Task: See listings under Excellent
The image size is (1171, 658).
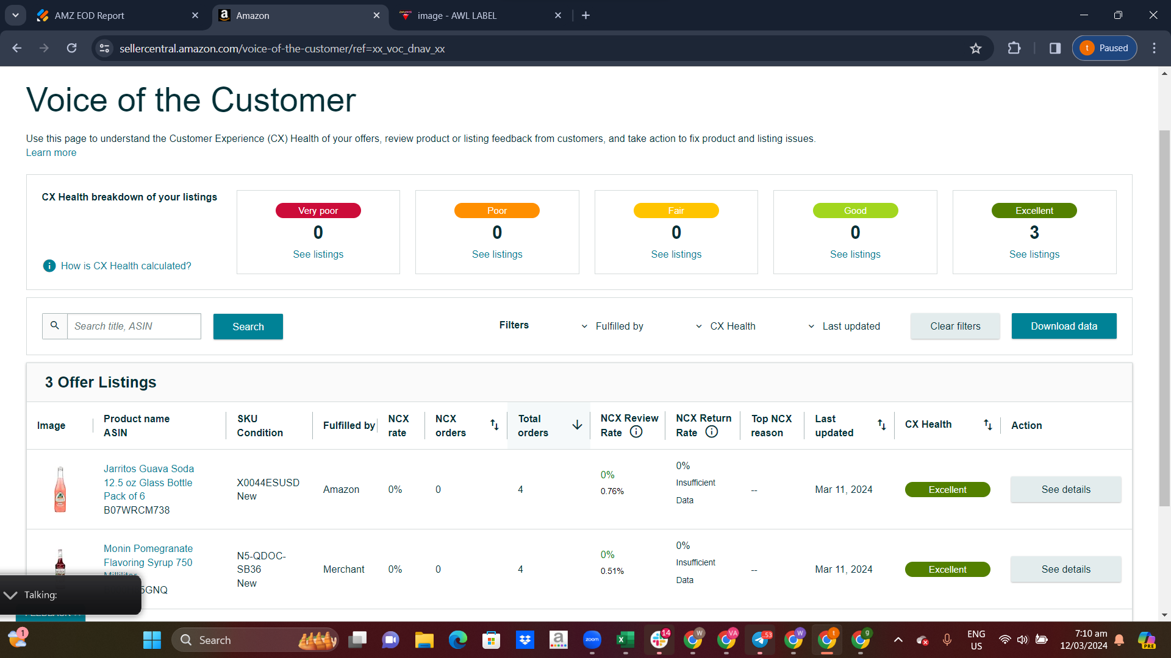Action: (x=1034, y=254)
